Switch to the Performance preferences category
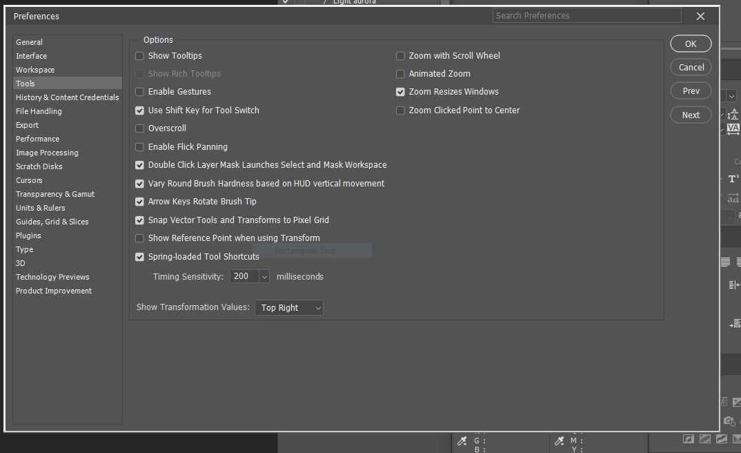This screenshot has height=453, width=741. [37, 138]
